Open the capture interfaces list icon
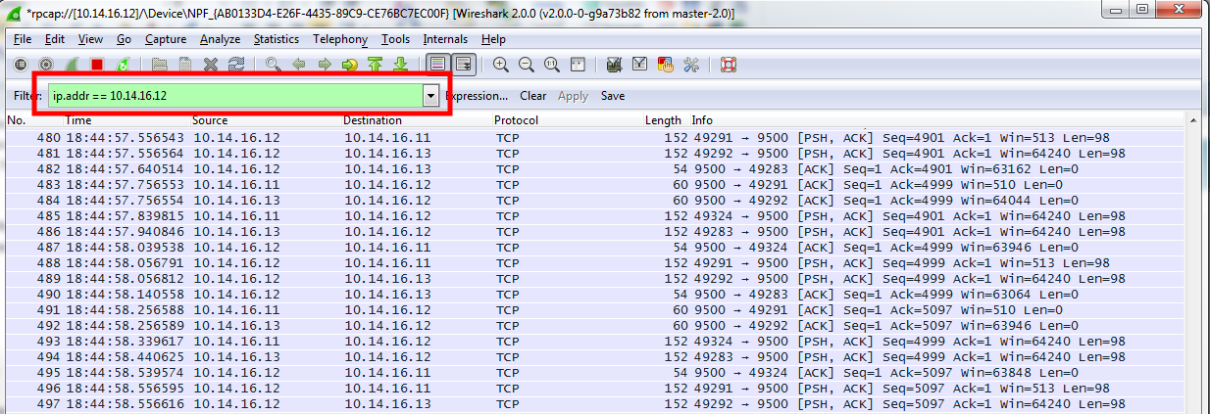The image size is (1210, 414). [x=21, y=65]
